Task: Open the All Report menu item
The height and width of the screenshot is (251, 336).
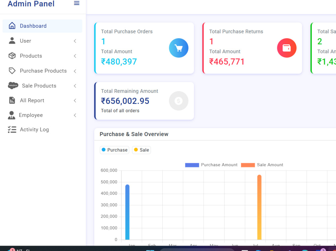Action: coord(42,101)
